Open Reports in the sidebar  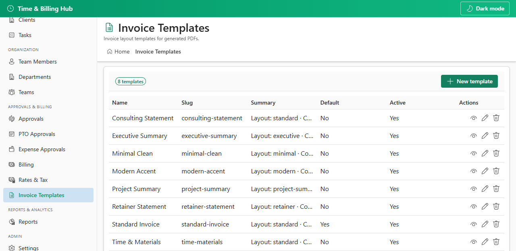(48, 222)
